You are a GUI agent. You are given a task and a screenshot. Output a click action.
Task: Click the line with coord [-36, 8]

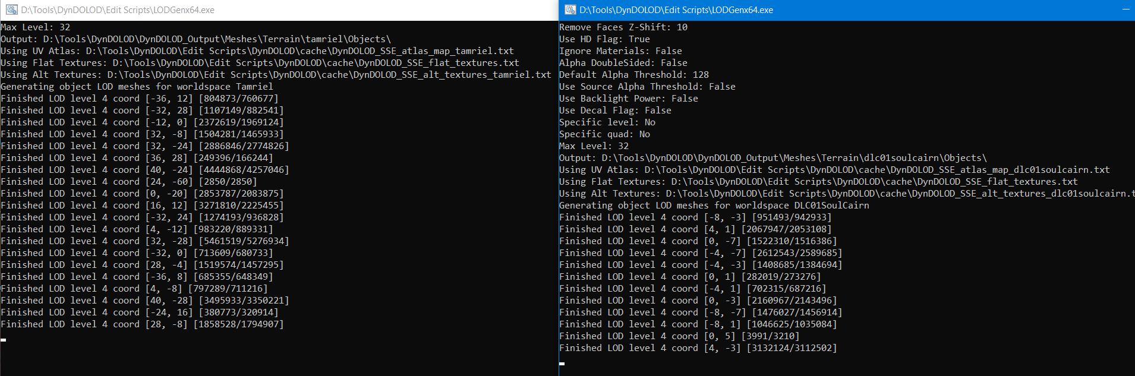coord(137,277)
